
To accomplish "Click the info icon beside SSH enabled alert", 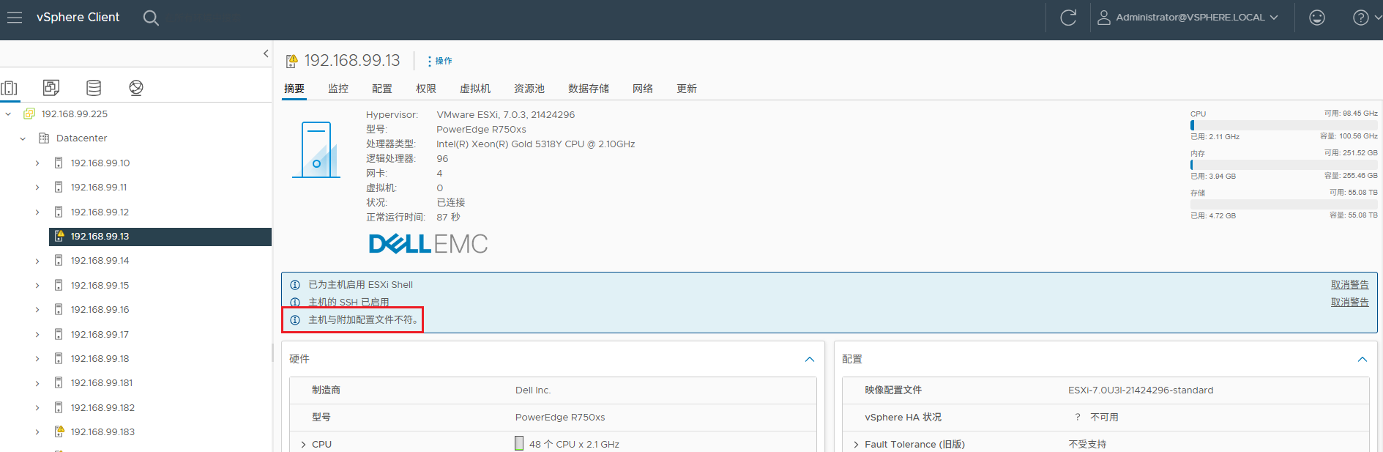I will point(295,303).
